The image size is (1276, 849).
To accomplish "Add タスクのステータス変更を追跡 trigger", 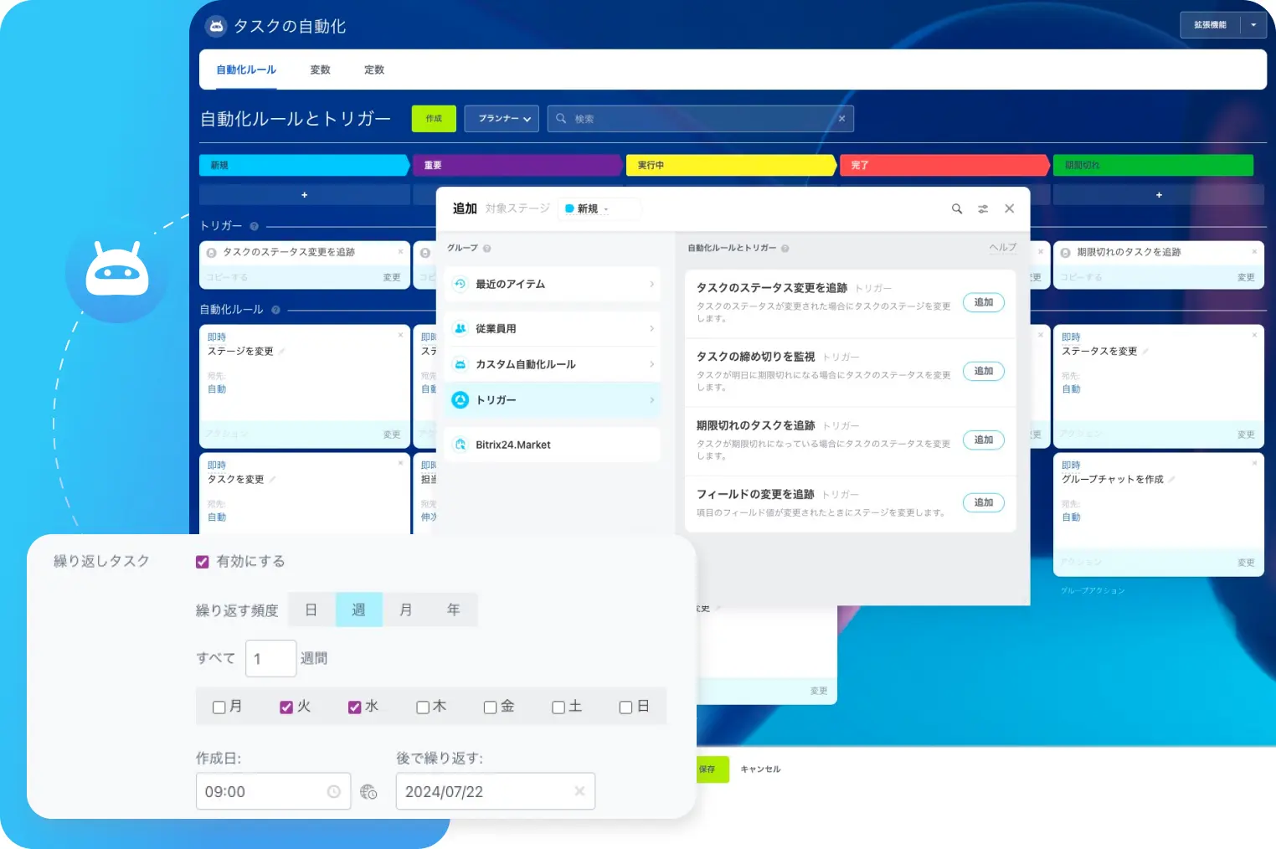I will coord(983,302).
